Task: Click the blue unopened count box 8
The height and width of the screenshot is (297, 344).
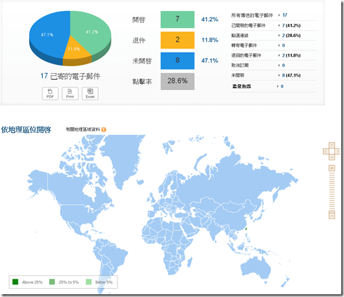Action: pos(177,61)
